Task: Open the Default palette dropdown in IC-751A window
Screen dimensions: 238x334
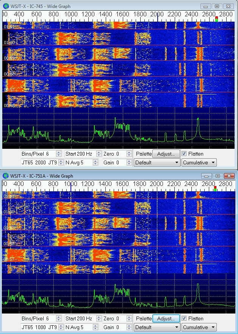Action: tap(157, 327)
